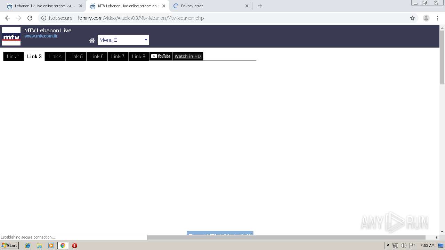This screenshot has height=250, width=445.
Task: Click the scroll-up arrow
Action: pyautogui.click(x=442, y=27)
